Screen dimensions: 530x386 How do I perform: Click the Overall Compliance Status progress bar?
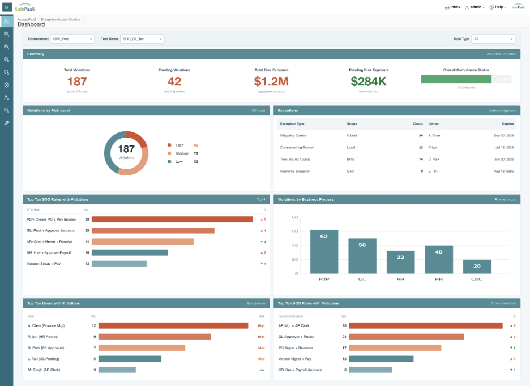[466, 79]
